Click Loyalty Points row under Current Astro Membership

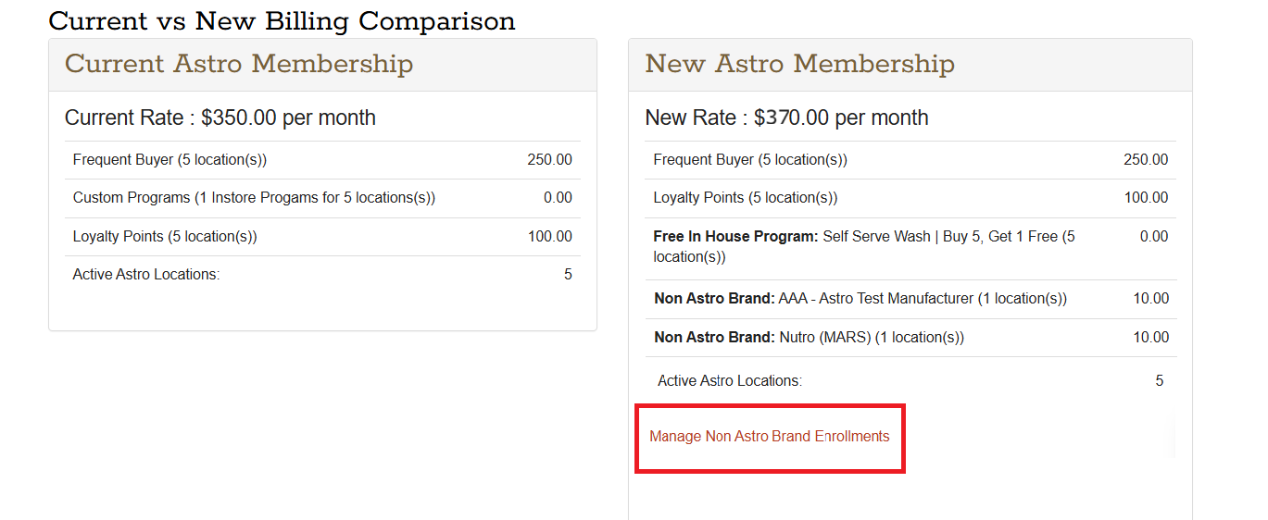coord(165,237)
